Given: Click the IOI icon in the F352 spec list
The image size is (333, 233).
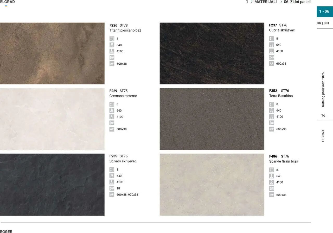Looking at the screenshot, I should (272, 123).
